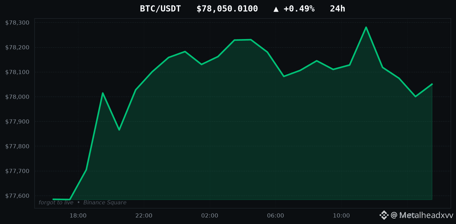This screenshot has width=456, height=224.
Task: Click the $78,300 price axis label
Action: 17,23
